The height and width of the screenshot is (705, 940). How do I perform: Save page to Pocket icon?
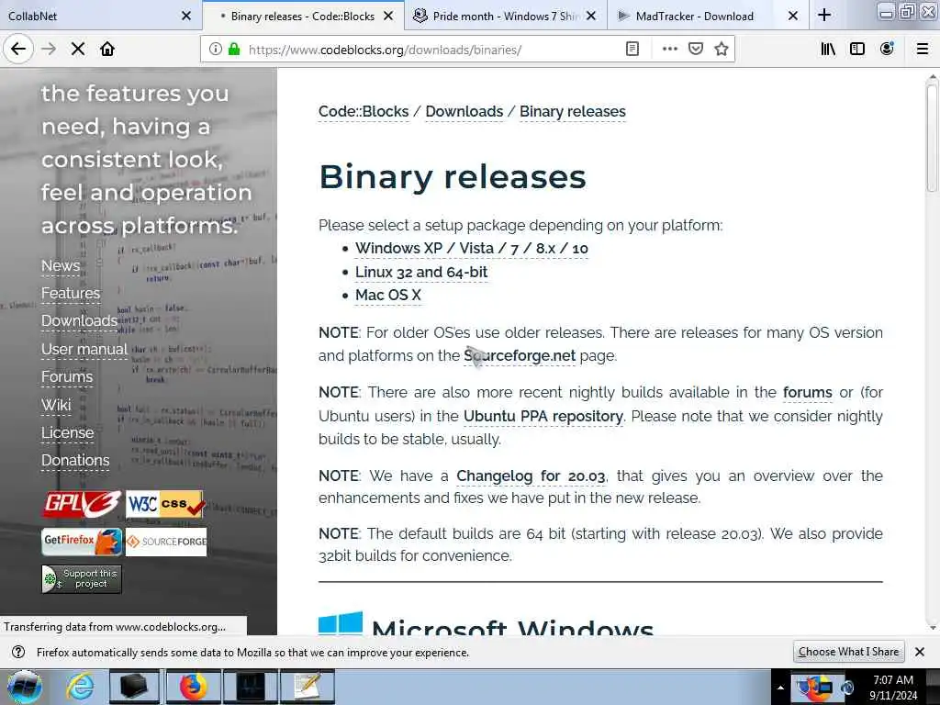[696, 50]
